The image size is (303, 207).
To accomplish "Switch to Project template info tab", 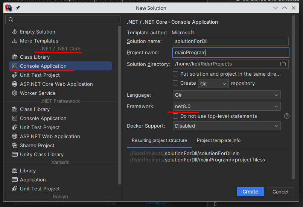I will (x=218, y=140).
